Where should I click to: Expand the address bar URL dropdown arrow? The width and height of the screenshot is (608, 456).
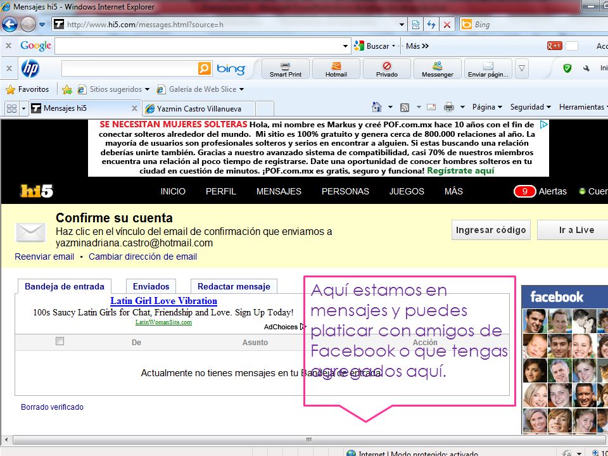click(x=402, y=25)
